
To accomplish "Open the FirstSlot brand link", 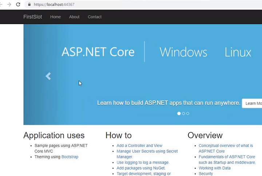I will (33, 17).
